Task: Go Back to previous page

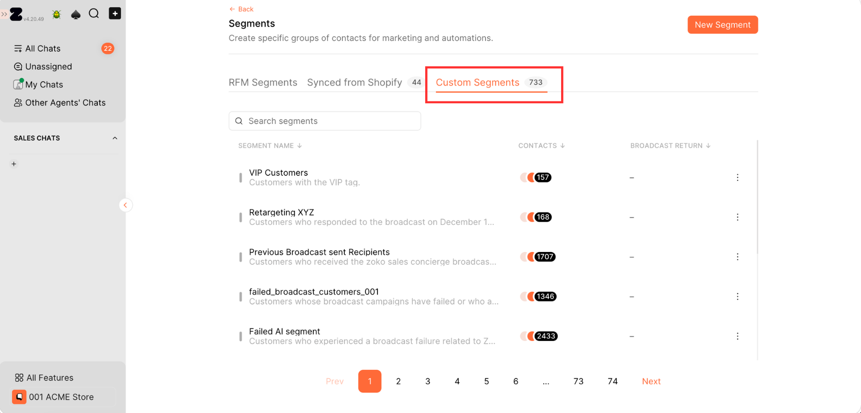Action: coord(241,9)
